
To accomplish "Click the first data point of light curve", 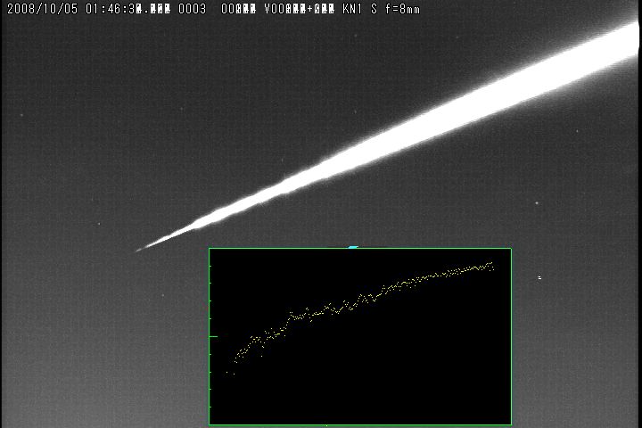I will click(x=226, y=373).
